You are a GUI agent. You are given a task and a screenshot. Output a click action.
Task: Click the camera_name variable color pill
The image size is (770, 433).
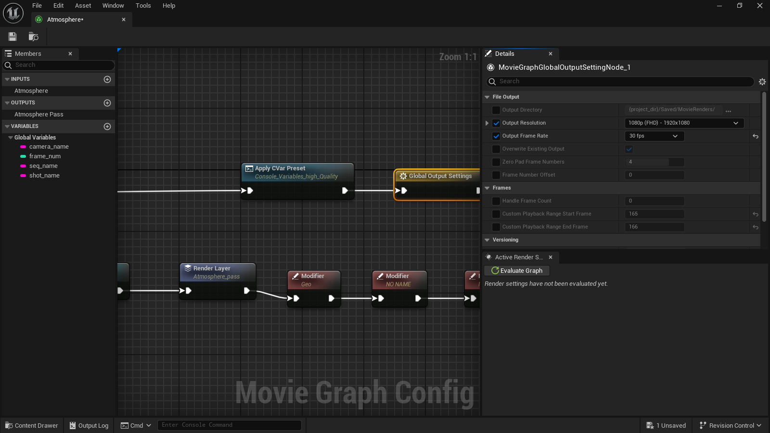(x=23, y=147)
